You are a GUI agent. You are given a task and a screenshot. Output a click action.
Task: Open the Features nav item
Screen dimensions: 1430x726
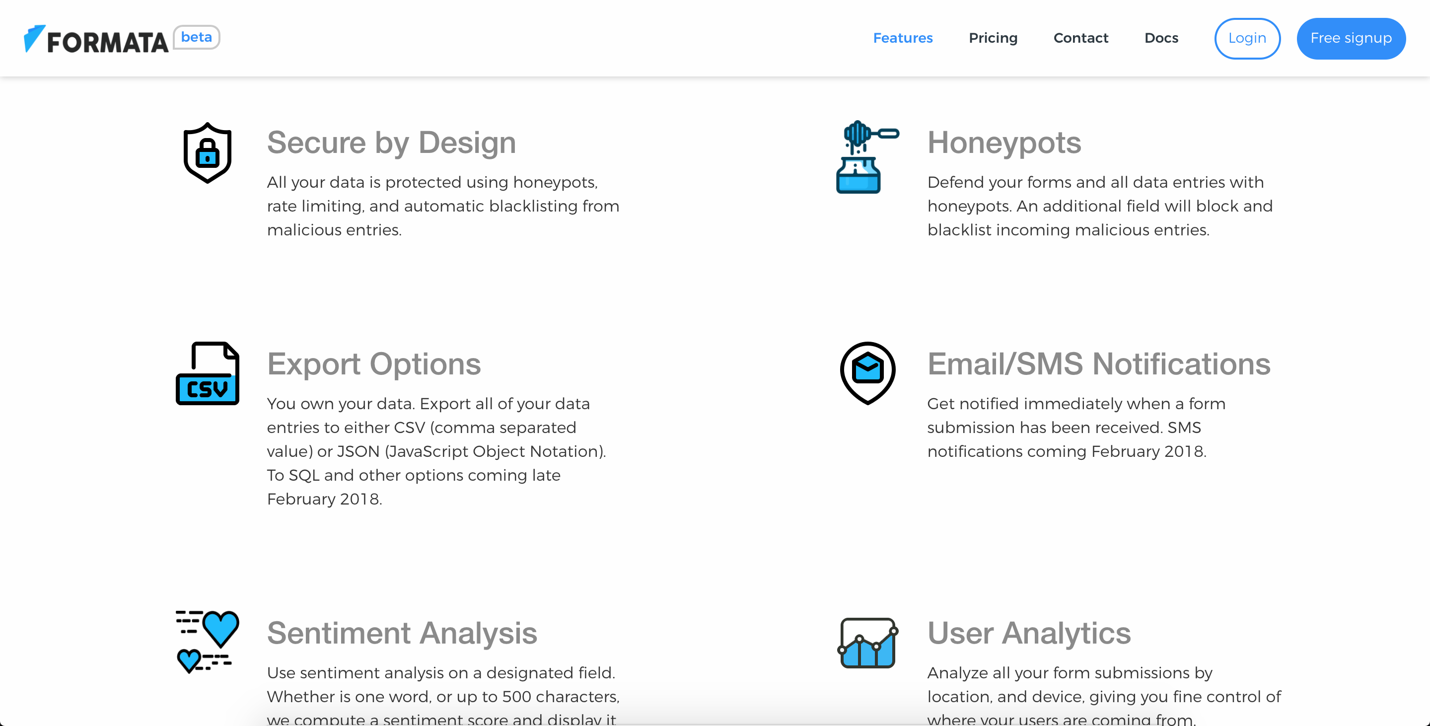coord(903,38)
